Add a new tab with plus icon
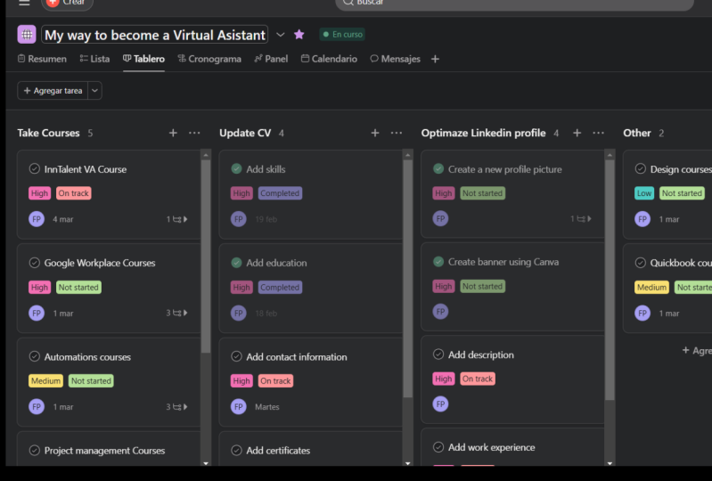 pos(435,59)
